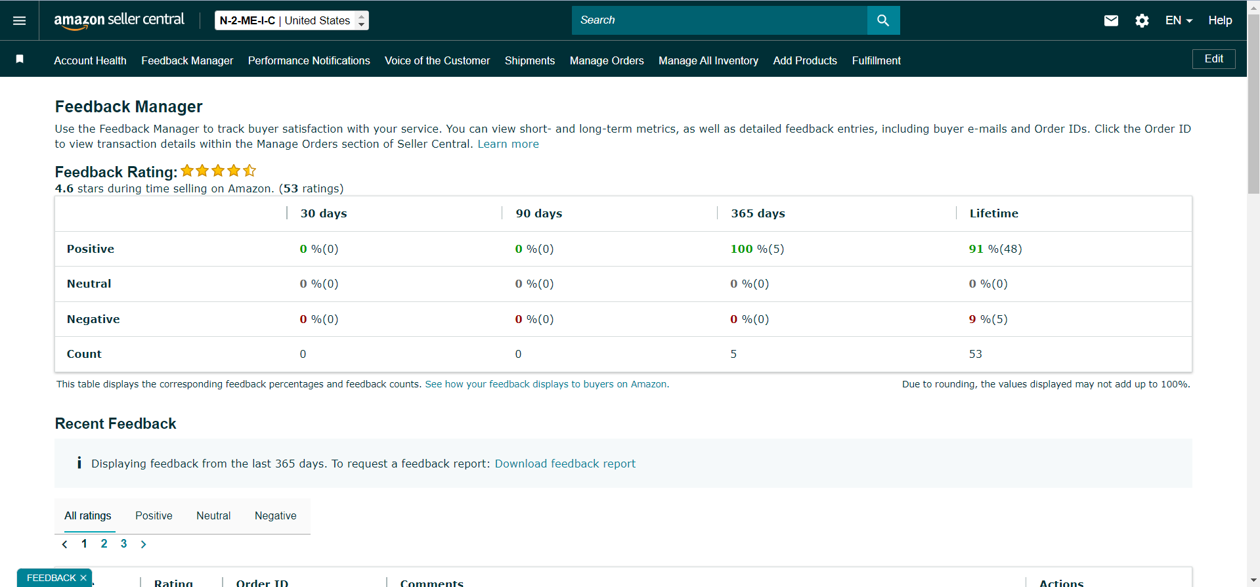
Task: Switch to the Negative tab
Action: tap(276, 516)
